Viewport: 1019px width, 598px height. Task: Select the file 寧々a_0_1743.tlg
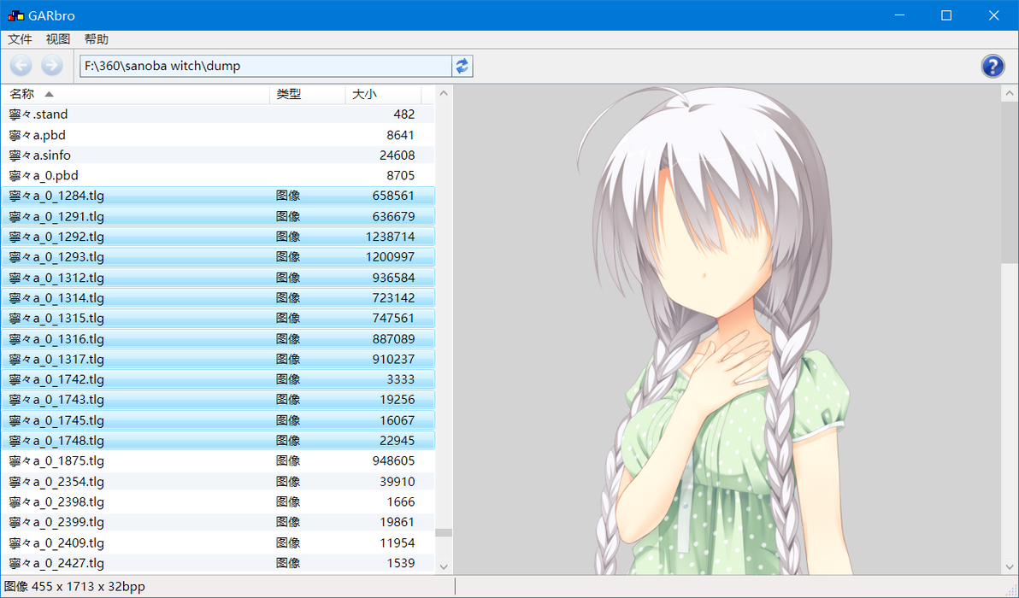pos(218,399)
